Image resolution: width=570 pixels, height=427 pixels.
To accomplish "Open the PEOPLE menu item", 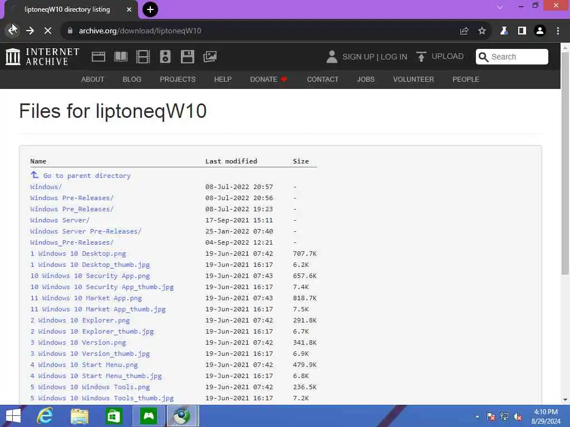I will coord(466,79).
